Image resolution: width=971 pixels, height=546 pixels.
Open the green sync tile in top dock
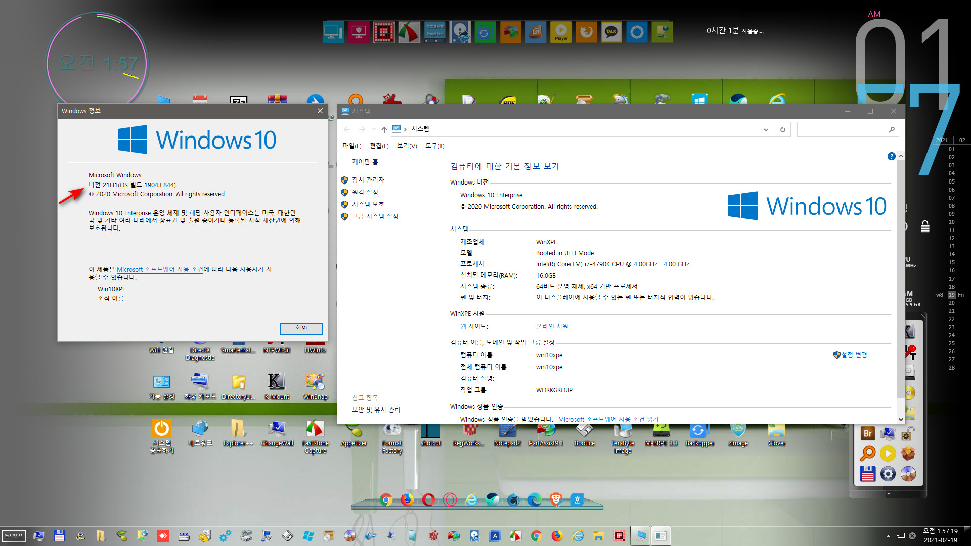485,32
